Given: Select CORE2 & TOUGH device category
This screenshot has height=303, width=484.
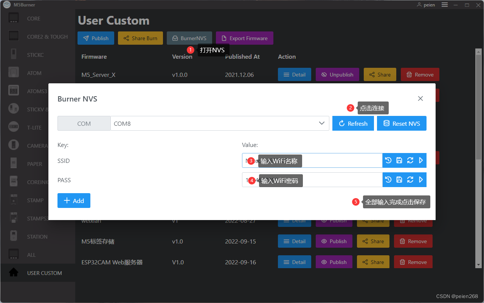Looking at the screenshot, I should point(37,37).
